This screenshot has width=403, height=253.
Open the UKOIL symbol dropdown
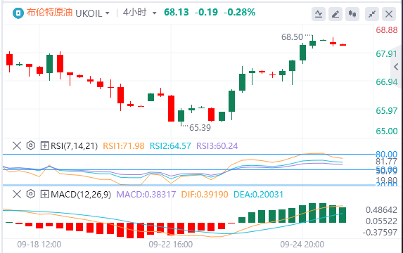(93, 13)
